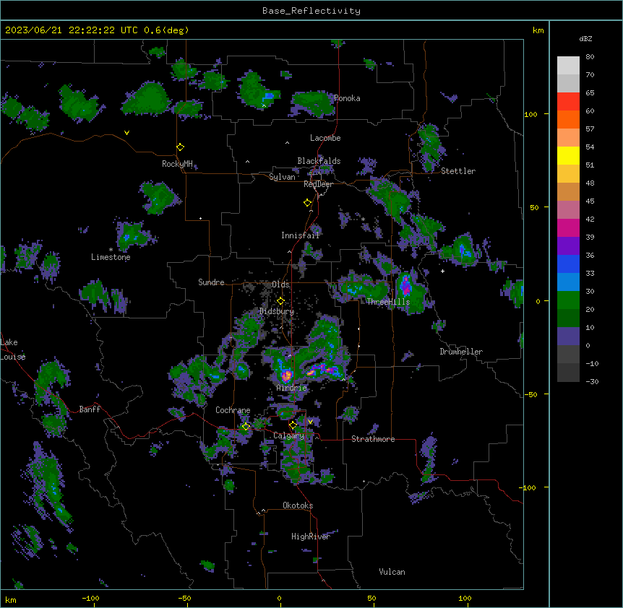Screen dimensions: 623x608
Task: Click the -100 km x-axis tick label
Action: click(90, 598)
